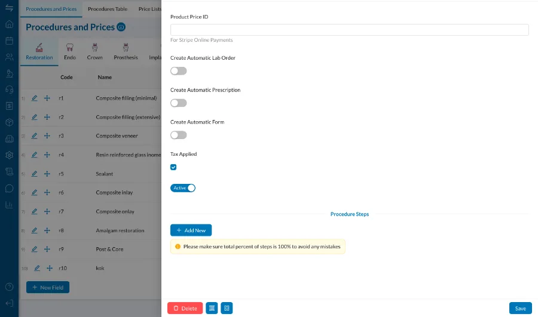The width and height of the screenshot is (538, 317).
Task: Open the dollar billing sidebar icon
Action: pos(9,106)
